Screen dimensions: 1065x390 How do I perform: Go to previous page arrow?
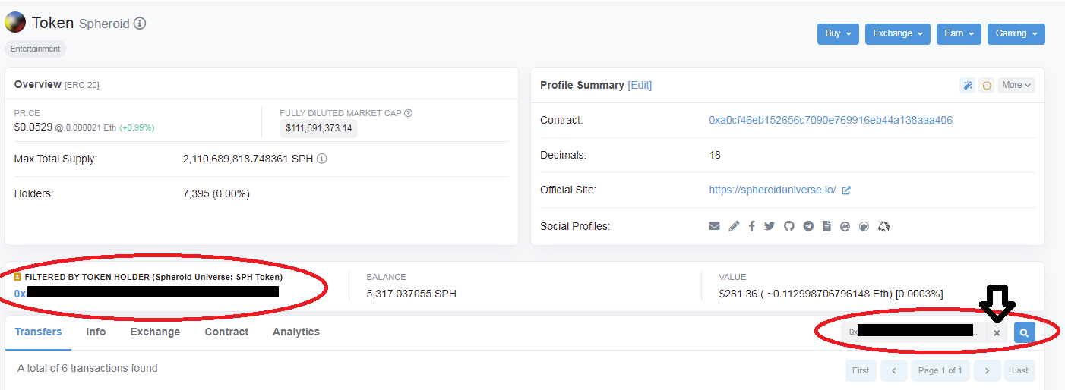click(x=894, y=370)
